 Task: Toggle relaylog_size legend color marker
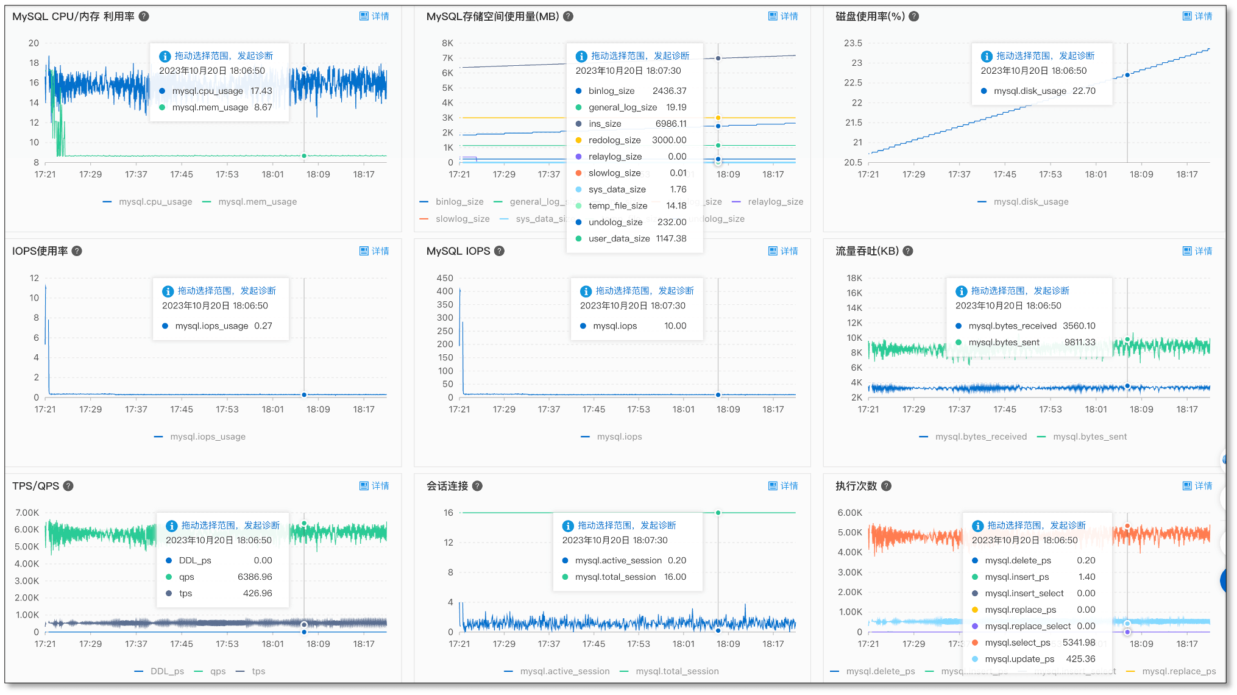pos(736,202)
